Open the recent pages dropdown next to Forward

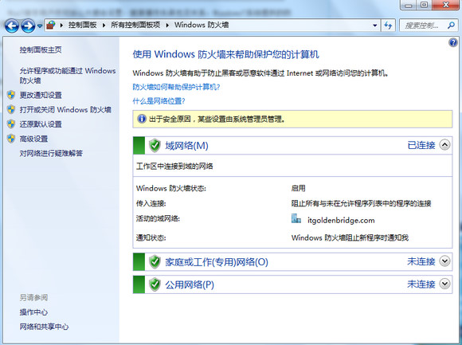click(x=40, y=26)
